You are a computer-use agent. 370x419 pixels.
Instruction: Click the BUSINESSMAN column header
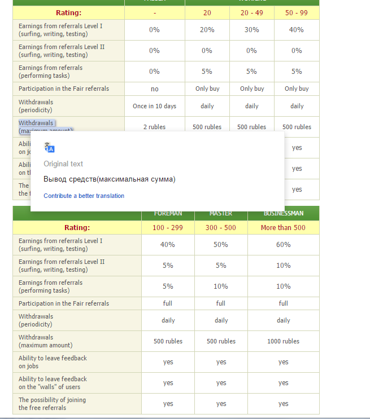[x=283, y=214]
